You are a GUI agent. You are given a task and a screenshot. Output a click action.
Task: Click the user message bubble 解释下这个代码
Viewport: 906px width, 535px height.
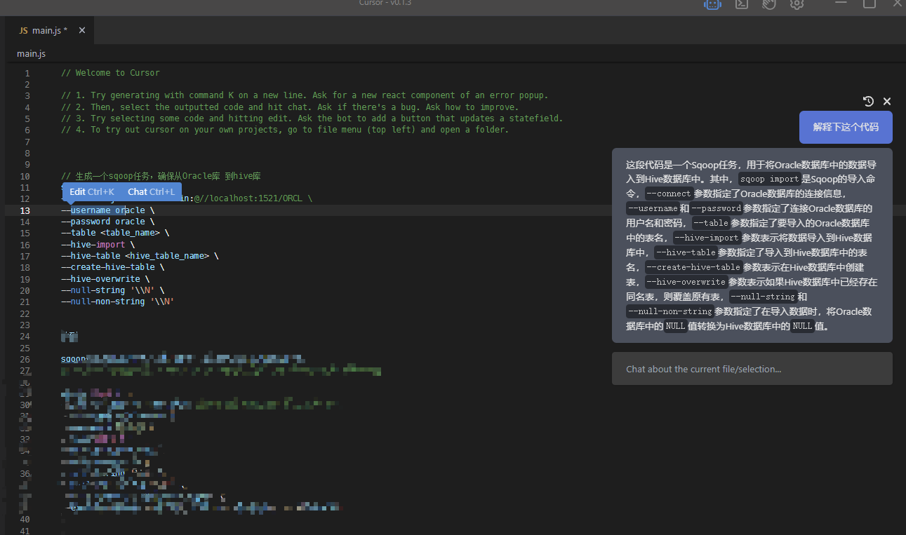tap(846, 127)
